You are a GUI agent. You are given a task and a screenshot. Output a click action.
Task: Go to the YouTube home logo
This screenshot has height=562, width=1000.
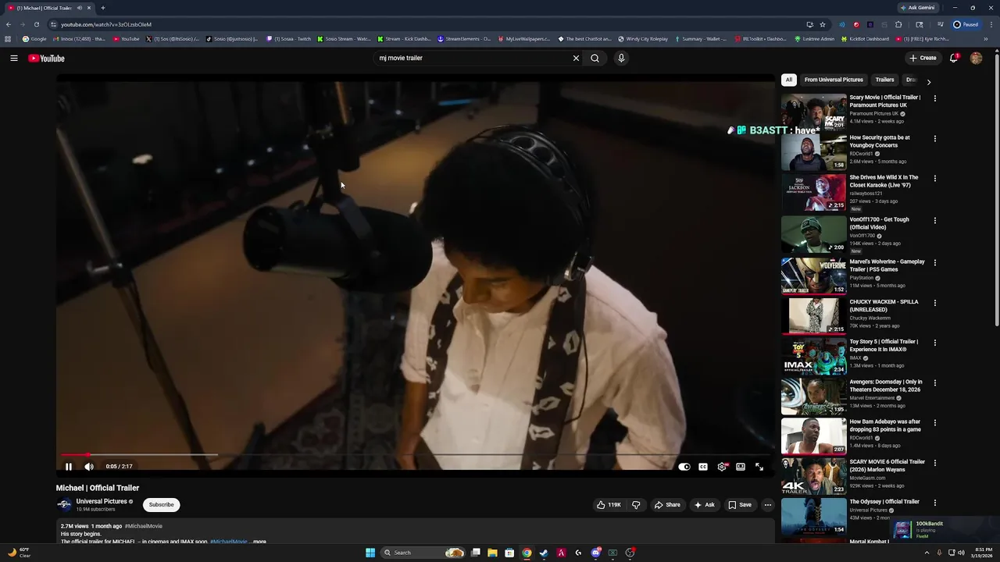(47, 59)
